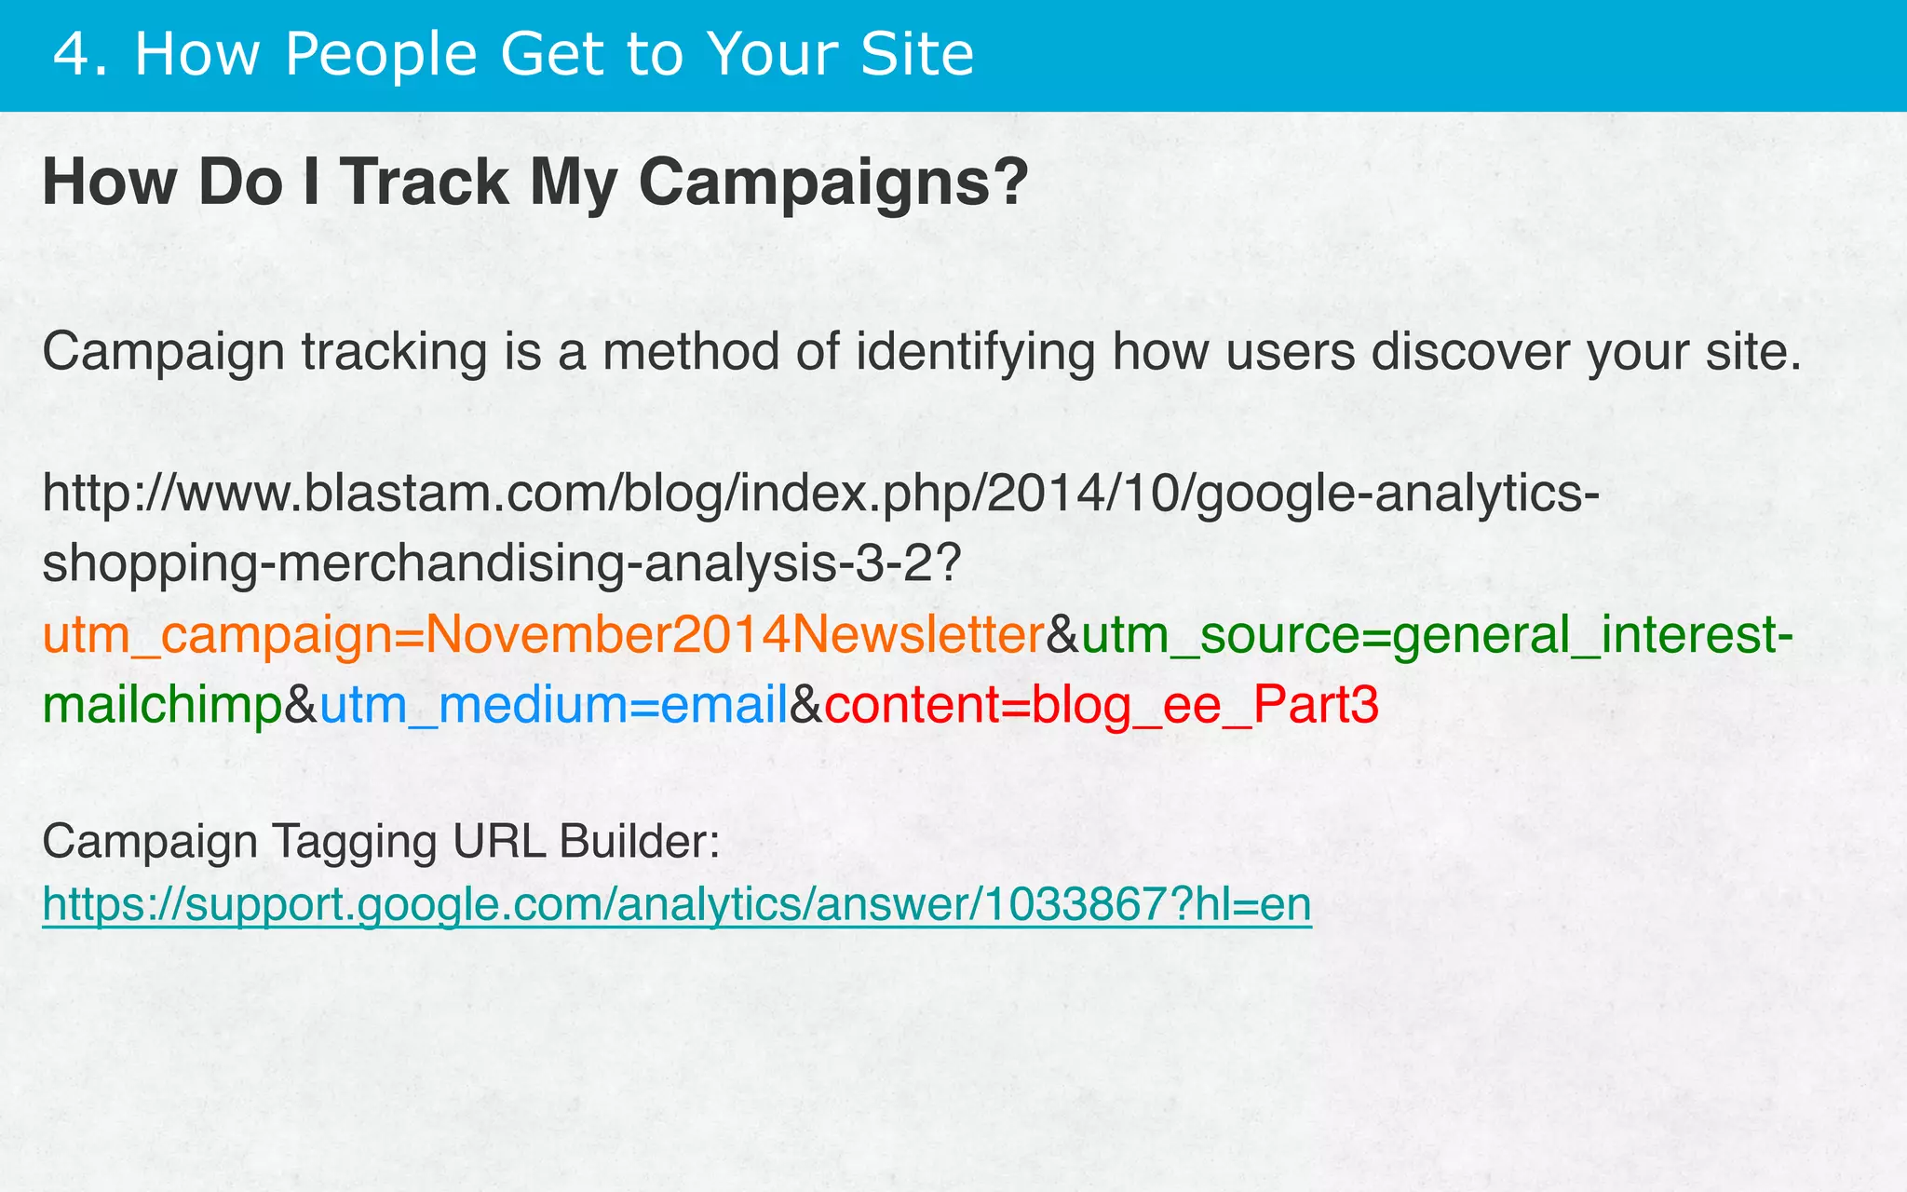Select the blue utm_medium=email parameter
This screenshot has height=1192, width=1907.
(x=554, y=706)
